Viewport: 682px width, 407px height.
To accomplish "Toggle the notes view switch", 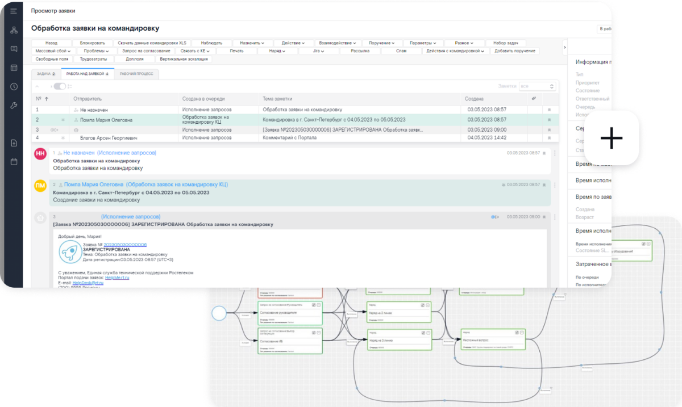I will pyautogui.click(x=60, y=86).
